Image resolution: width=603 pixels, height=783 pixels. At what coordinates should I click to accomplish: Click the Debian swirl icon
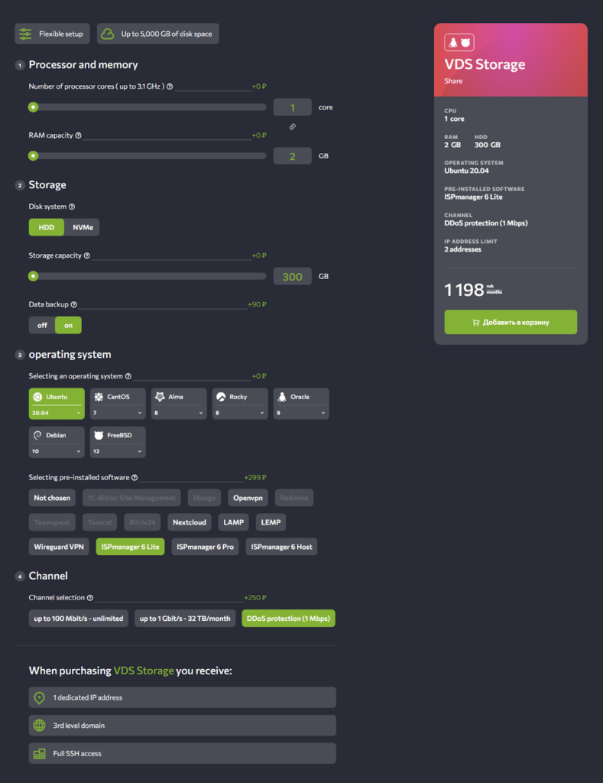pyautogui.click(x=37, y=435)
